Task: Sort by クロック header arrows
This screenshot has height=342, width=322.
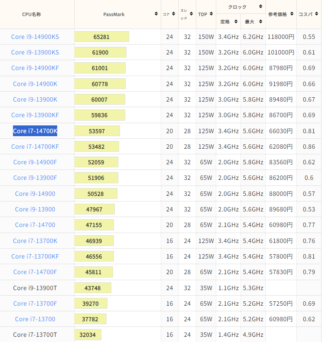Action: [x=260, y=6]
